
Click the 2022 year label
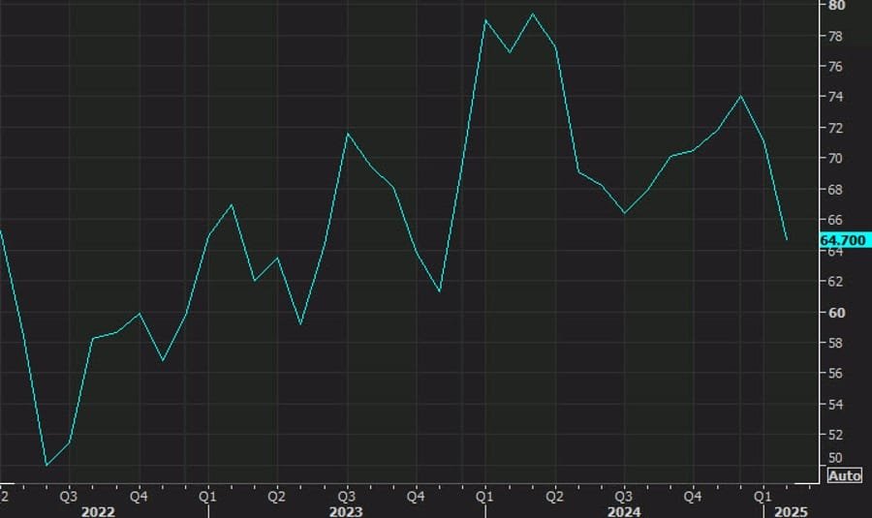[x=99, y=509]
